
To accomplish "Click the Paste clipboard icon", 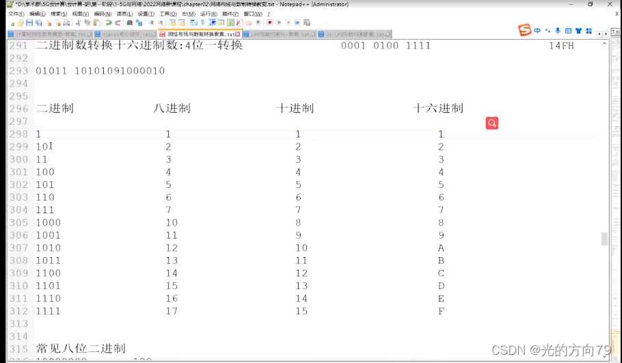I will pyautogui.click(x=97, y=23).
